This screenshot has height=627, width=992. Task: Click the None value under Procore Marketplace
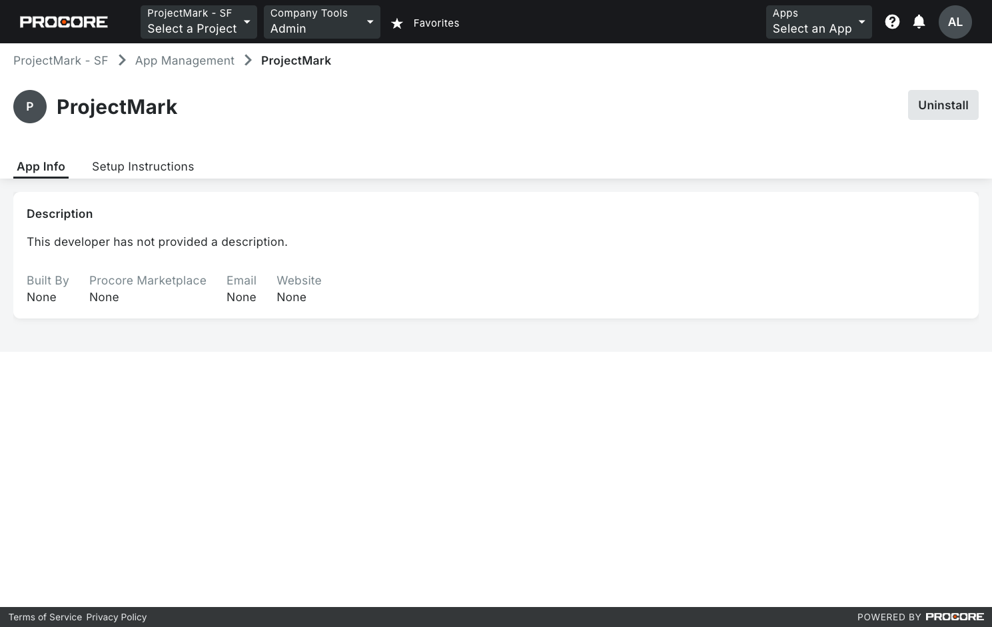[x=104, y=297]
